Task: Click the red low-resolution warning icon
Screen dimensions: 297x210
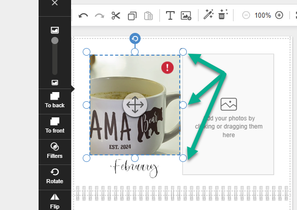Action: click(x=168, y=68)
